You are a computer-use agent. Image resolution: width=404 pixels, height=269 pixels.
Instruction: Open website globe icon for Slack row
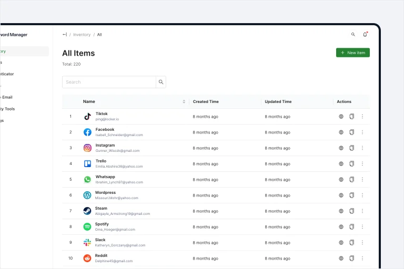341,243
